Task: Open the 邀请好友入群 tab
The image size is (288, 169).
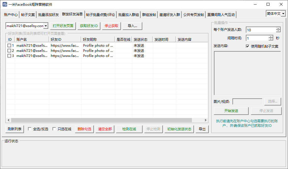Action: 170,15
